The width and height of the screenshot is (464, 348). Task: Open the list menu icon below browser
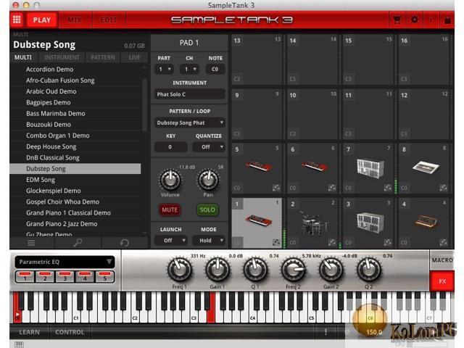[x=31, y=243]
